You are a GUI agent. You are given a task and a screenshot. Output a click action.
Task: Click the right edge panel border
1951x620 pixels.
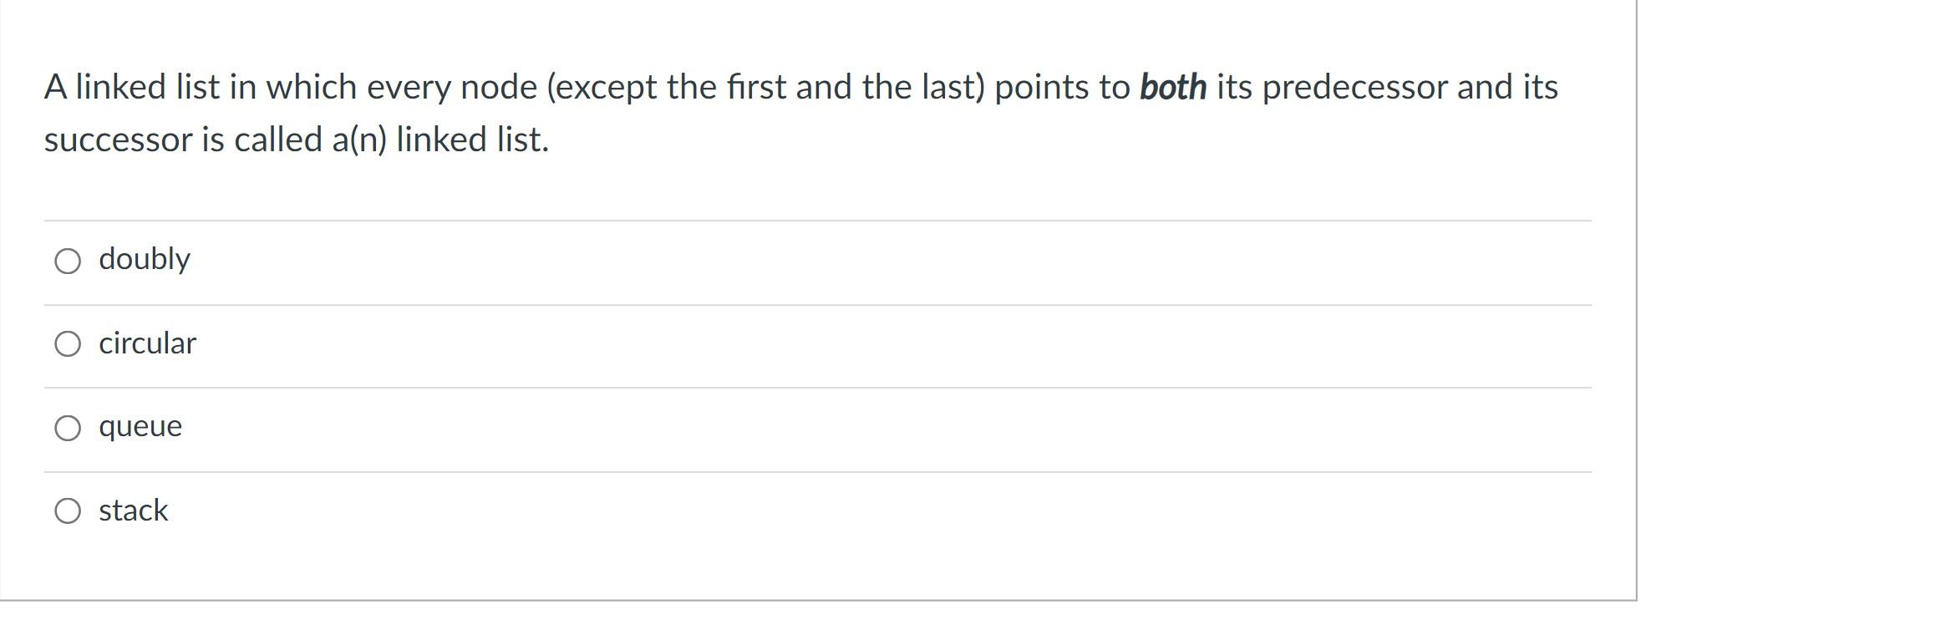click(1637, 309)
